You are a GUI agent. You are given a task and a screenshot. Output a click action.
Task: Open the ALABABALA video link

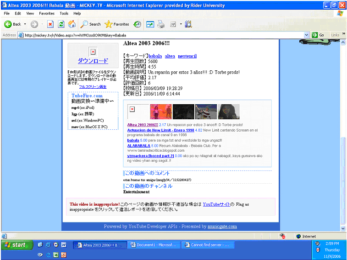[x=139, y=146]
